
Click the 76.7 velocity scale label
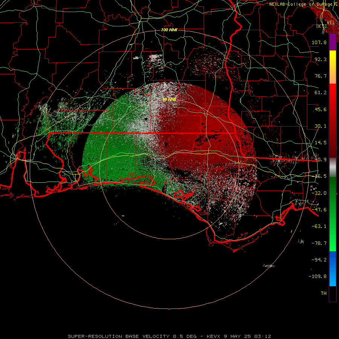coord(321,76)
